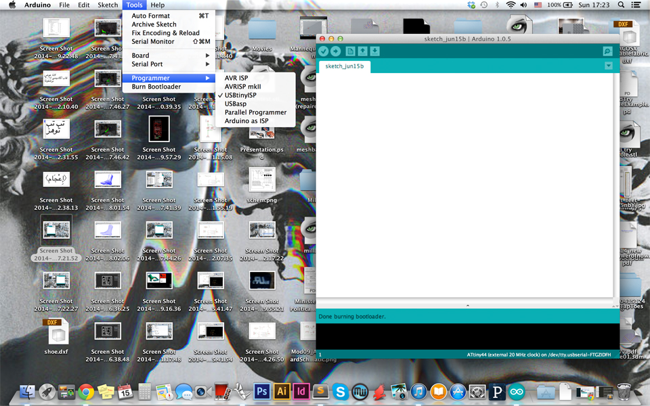Open Spotlight search in menu bar
This screenshot has width=650, height=406.
pos(621,5)
